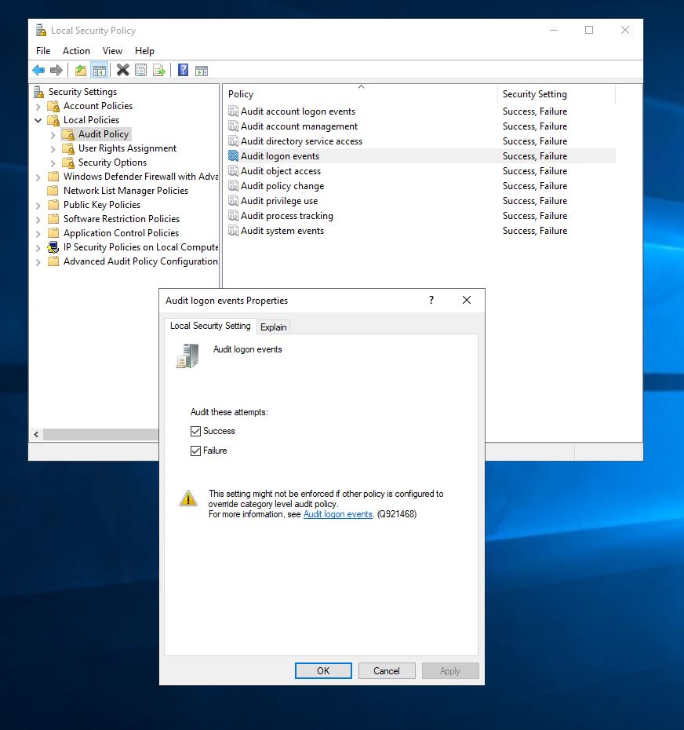Select the Local Security Setting tab
This screenshot has width=684, height=730.
pyautogui.click(x=210, y=326)
